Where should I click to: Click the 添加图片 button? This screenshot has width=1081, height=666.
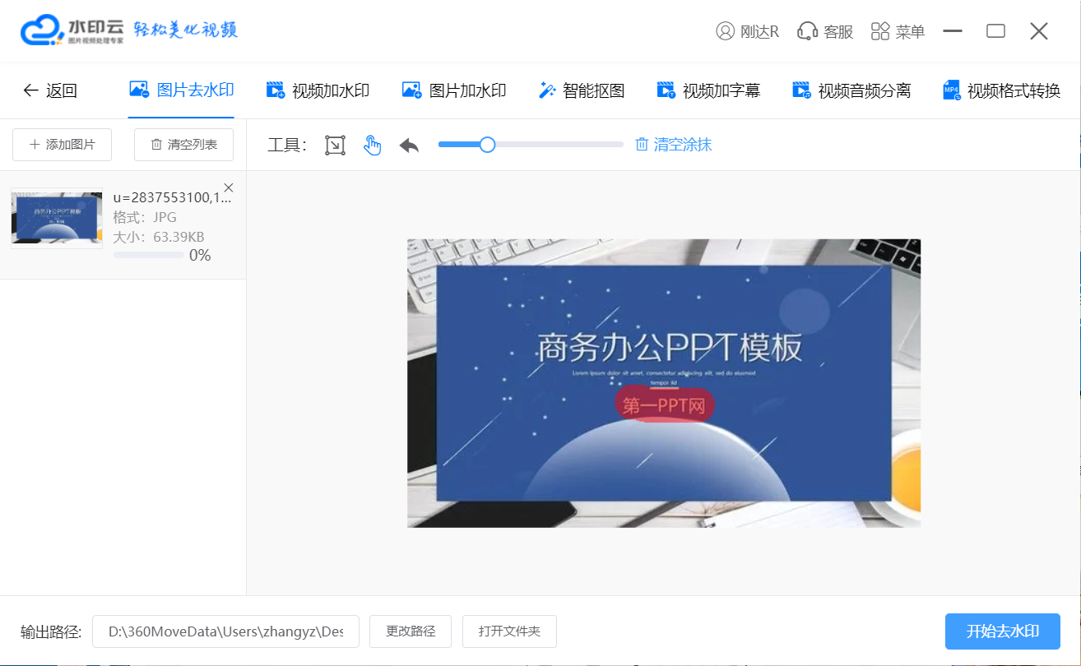coord(62,145)
